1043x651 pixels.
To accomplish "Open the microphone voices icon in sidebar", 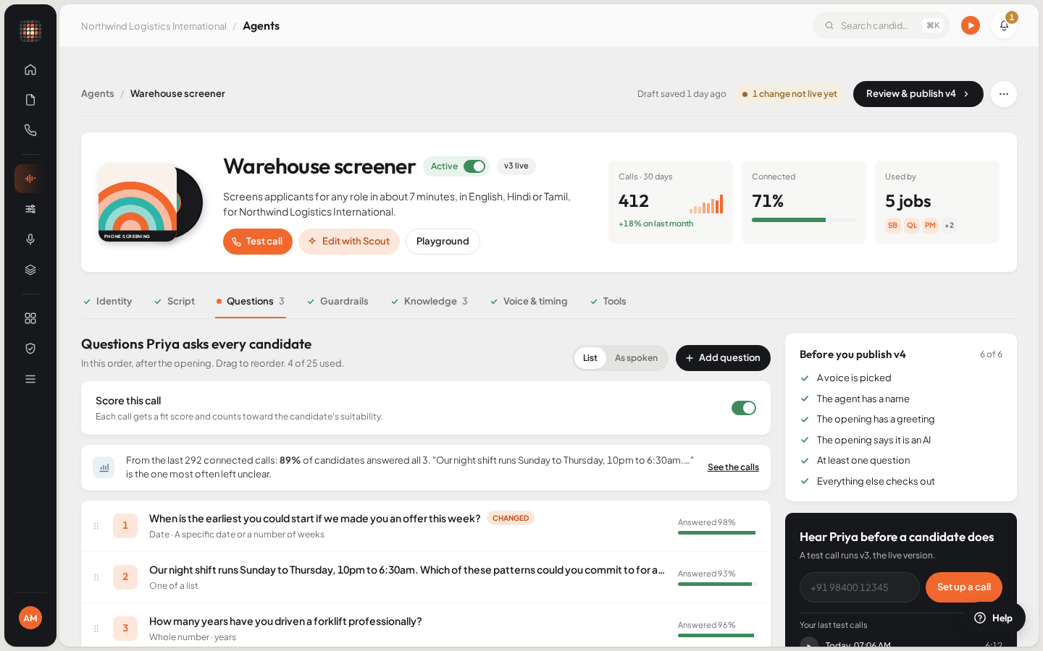I will point(30,239).
